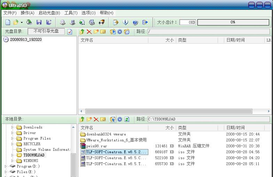Click the blue Info properties icon

(125, 22)
